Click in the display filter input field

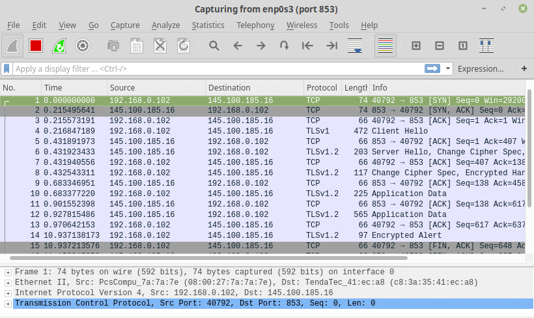tap(215, 68)
